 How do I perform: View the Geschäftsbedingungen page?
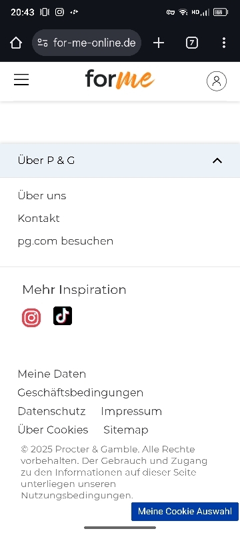point(80,392)
